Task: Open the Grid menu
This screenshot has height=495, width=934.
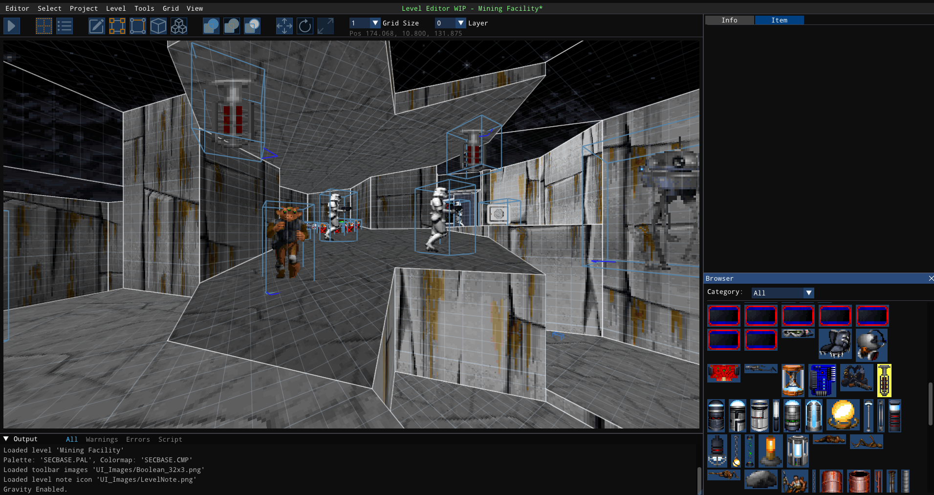Action: tap(171, 8)
